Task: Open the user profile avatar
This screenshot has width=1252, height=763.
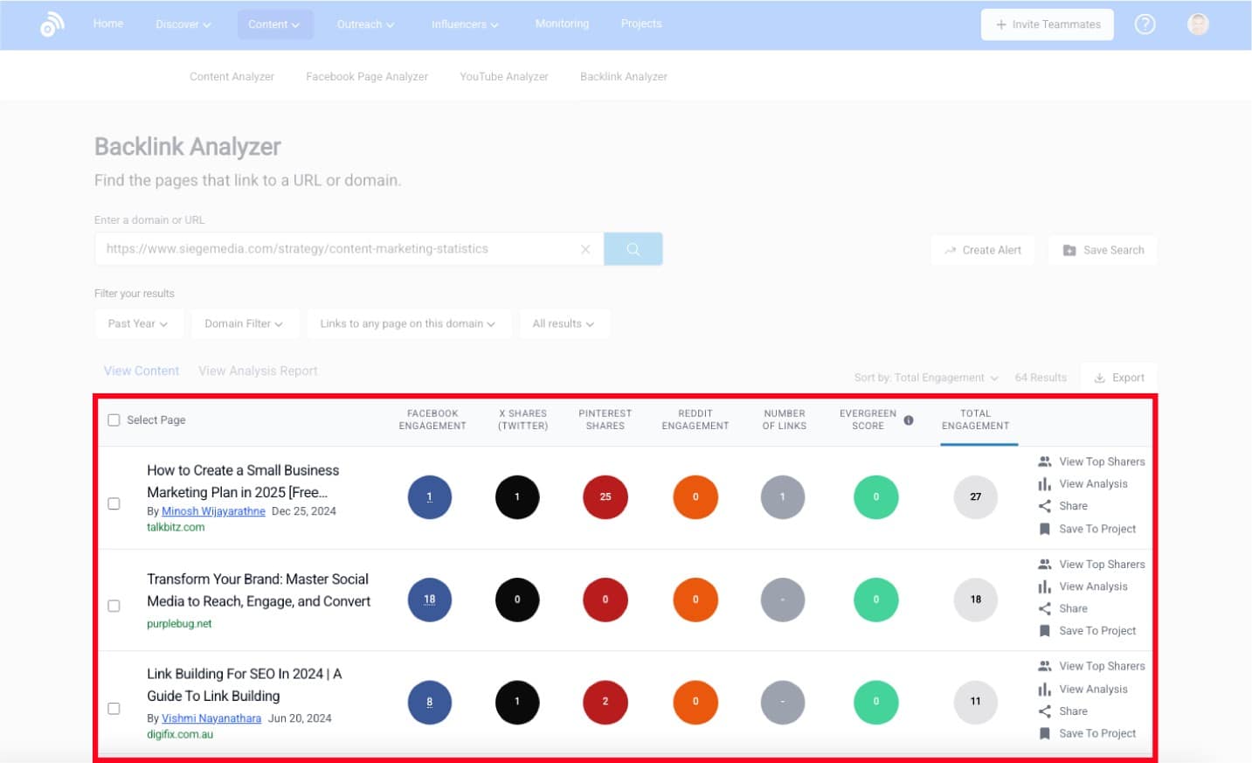Action: 1198,24
